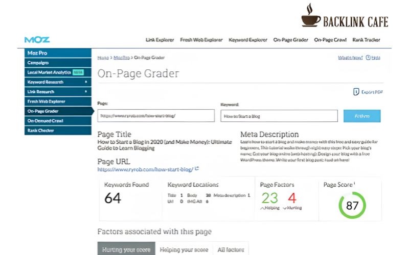
Task: Click the Home breadcrumb link
Action: pyautogui.click(x=103, y=58)
